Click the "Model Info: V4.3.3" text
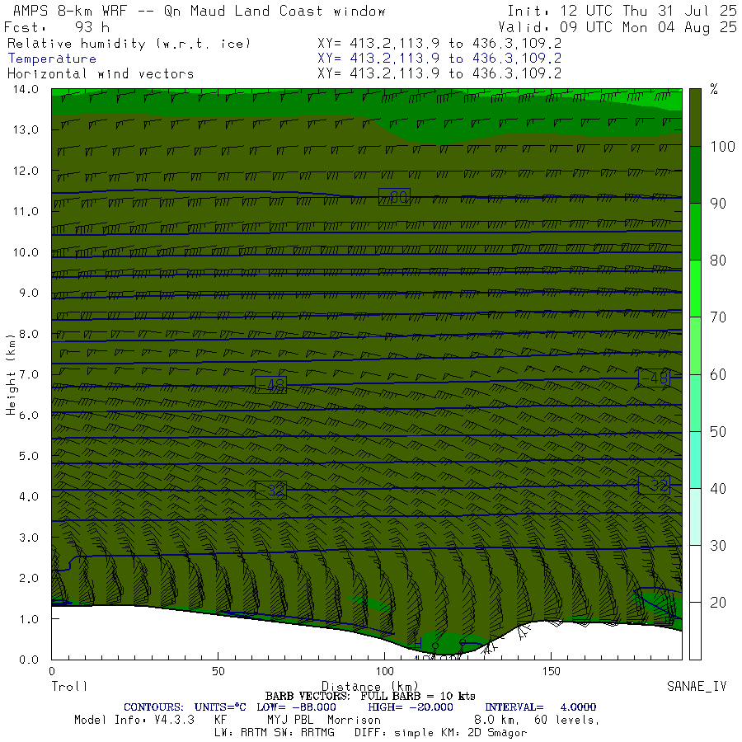 click(134, 720)
